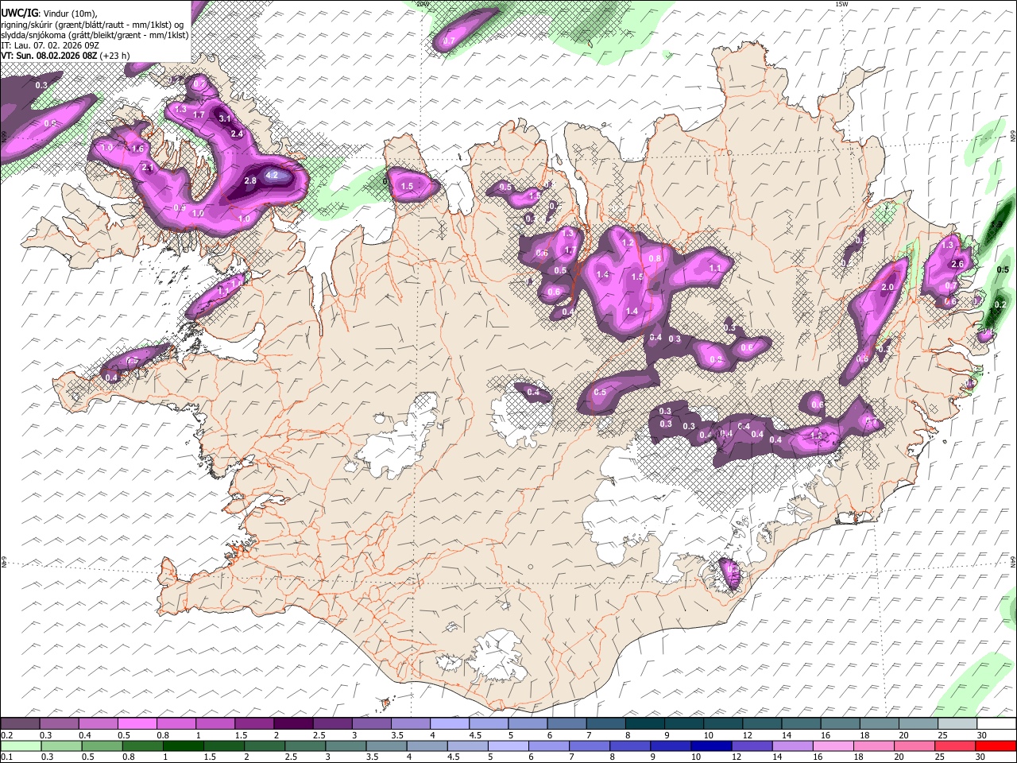Click the '0.1' label starting the lower legend scale
1017x763 pixels.
[x=6, y=757]
